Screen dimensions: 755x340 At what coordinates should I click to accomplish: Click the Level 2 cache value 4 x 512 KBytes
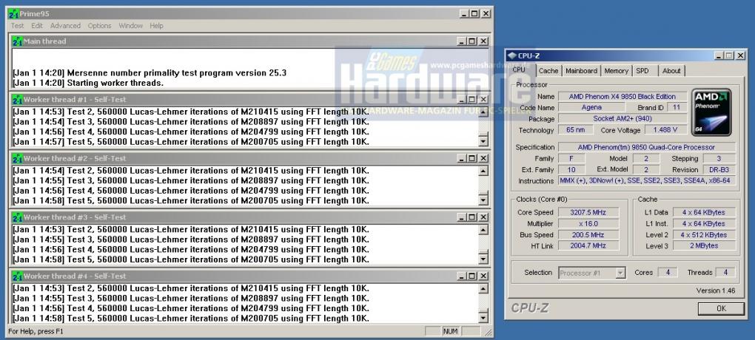[703, 235]
